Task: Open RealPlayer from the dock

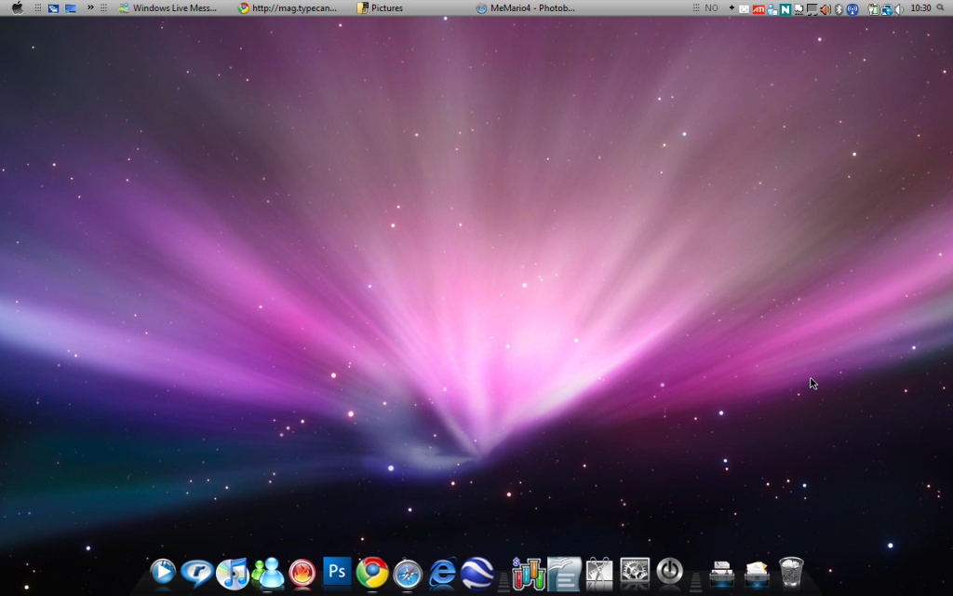Action: pos(196,572)
